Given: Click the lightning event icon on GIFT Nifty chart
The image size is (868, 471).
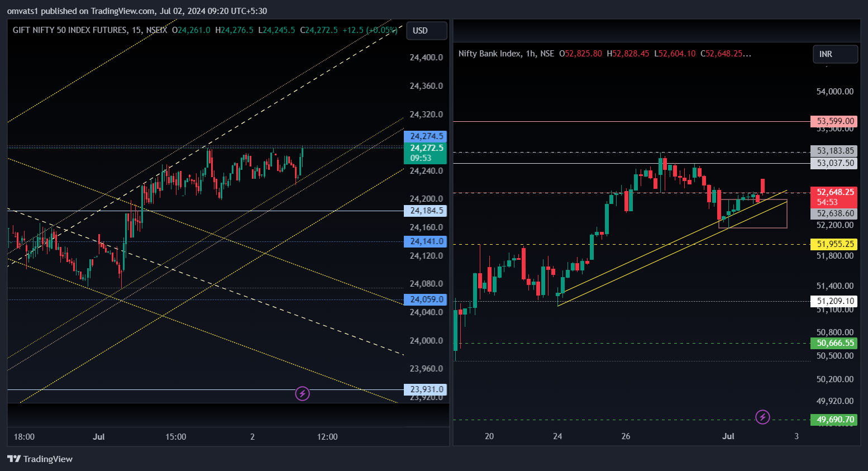Looking at the screenshot, I should point(302,394).
